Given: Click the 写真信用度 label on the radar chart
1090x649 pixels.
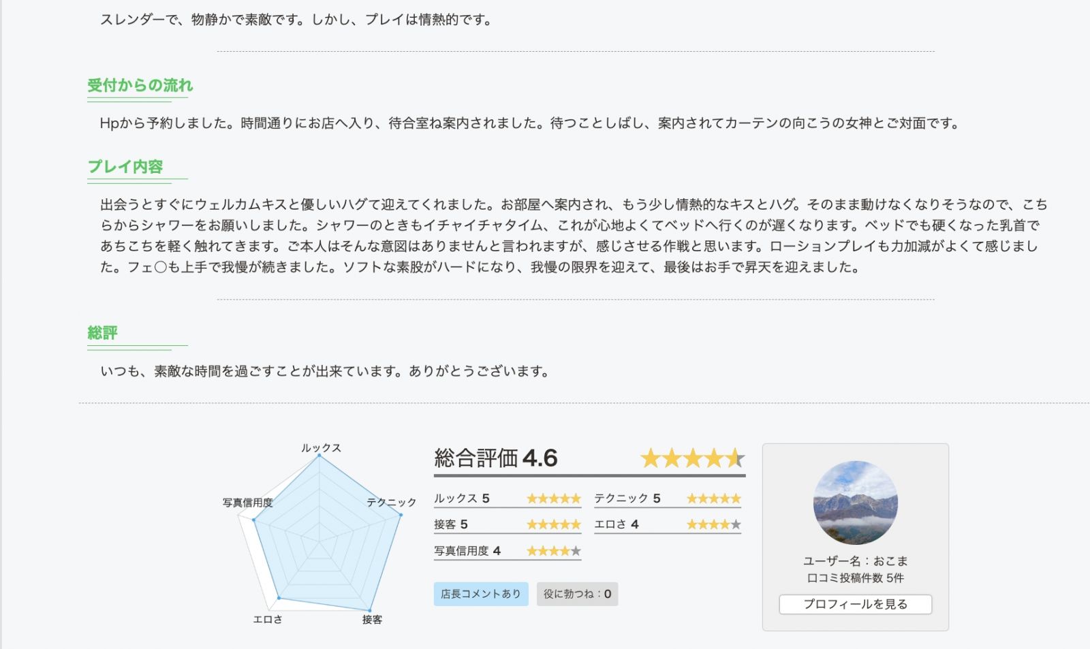Looking at the screenshot, I should coord(247,503).
